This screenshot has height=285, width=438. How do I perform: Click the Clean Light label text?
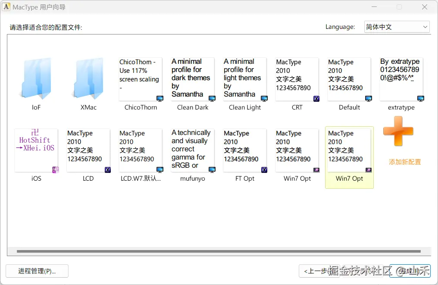pos(245,107)
